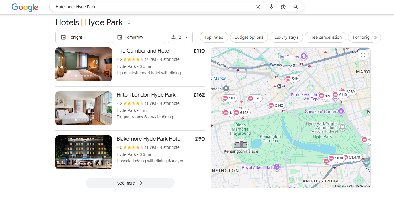
Task: Open the Tomorrow check-out date picker
Action: [x=138, y=37]
